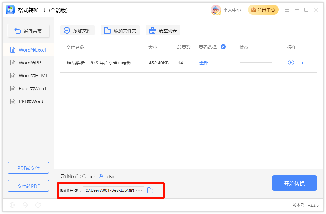Click the PPT转Word file icon

pyautogui.click(x=13, y=102)
